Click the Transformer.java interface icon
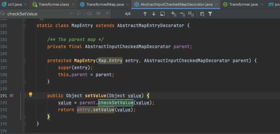280x134 pixels. pyautogui.click(x=225, y=4)
